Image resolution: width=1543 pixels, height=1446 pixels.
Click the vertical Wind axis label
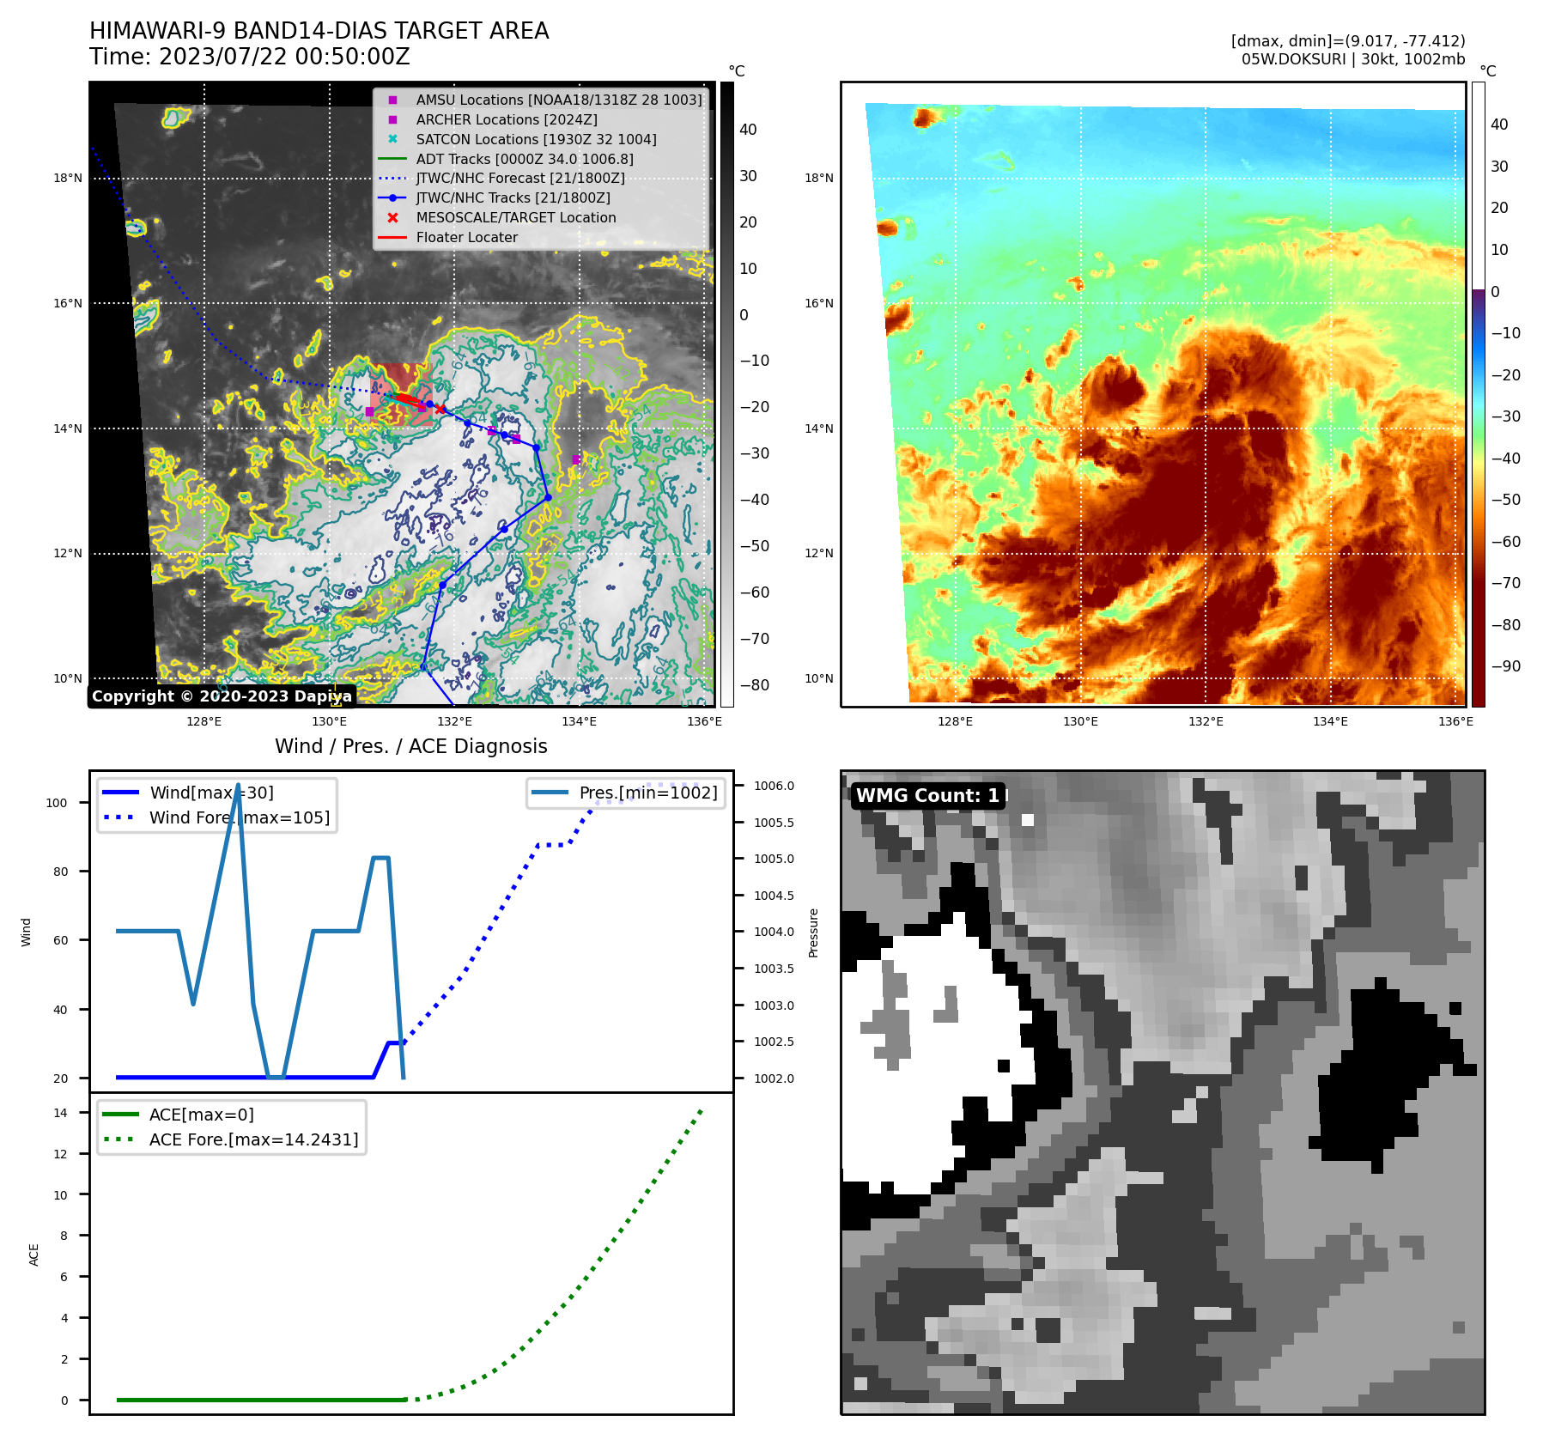point(26,933)
